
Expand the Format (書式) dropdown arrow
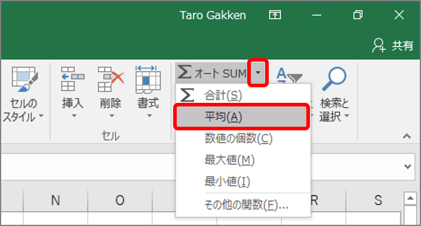click(149, 116)
